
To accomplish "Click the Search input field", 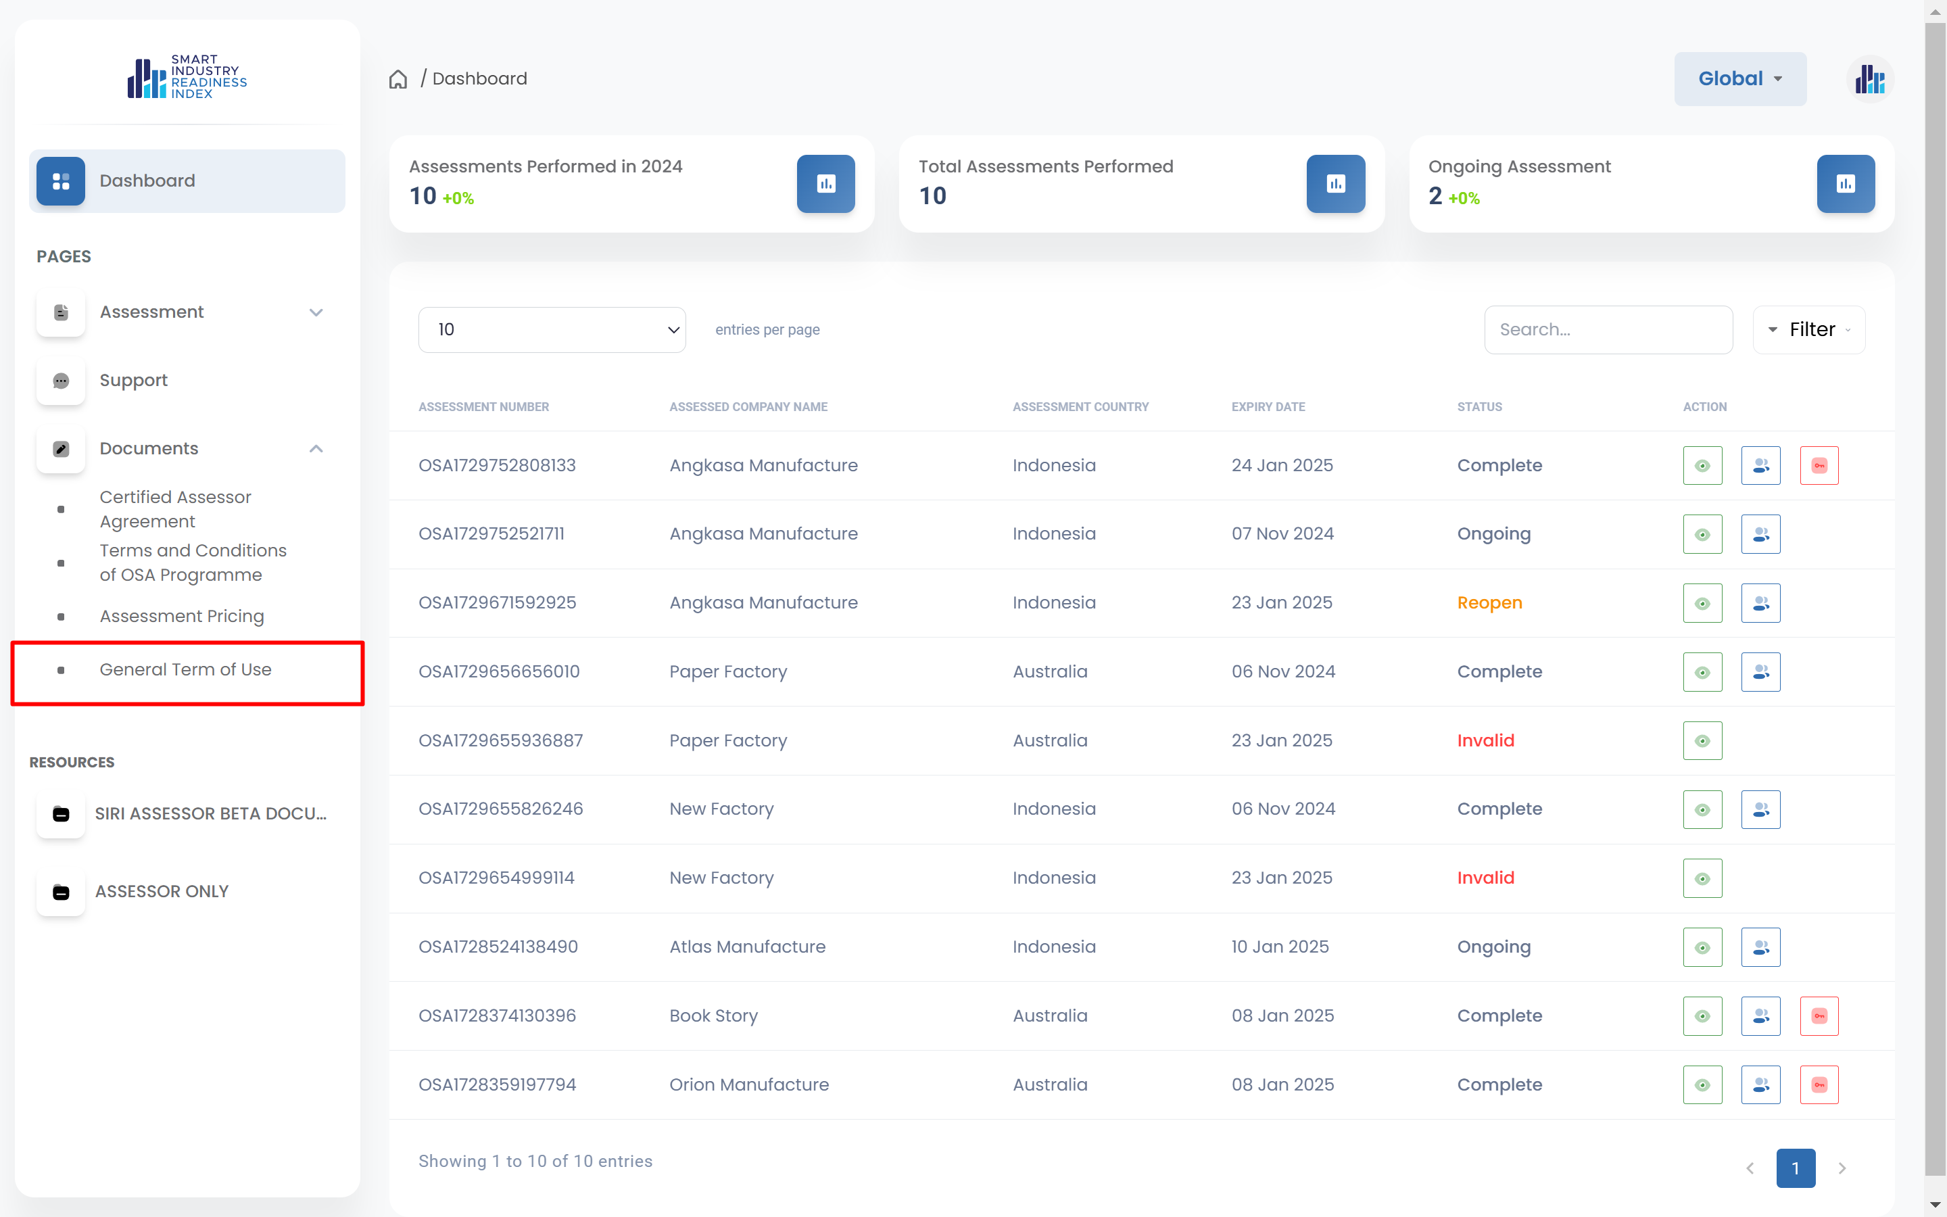I will 1607,329.
